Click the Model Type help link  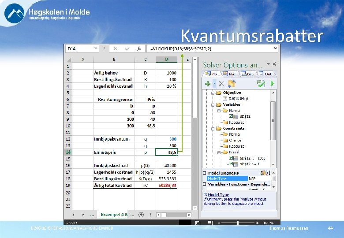(x=218, y=195)
